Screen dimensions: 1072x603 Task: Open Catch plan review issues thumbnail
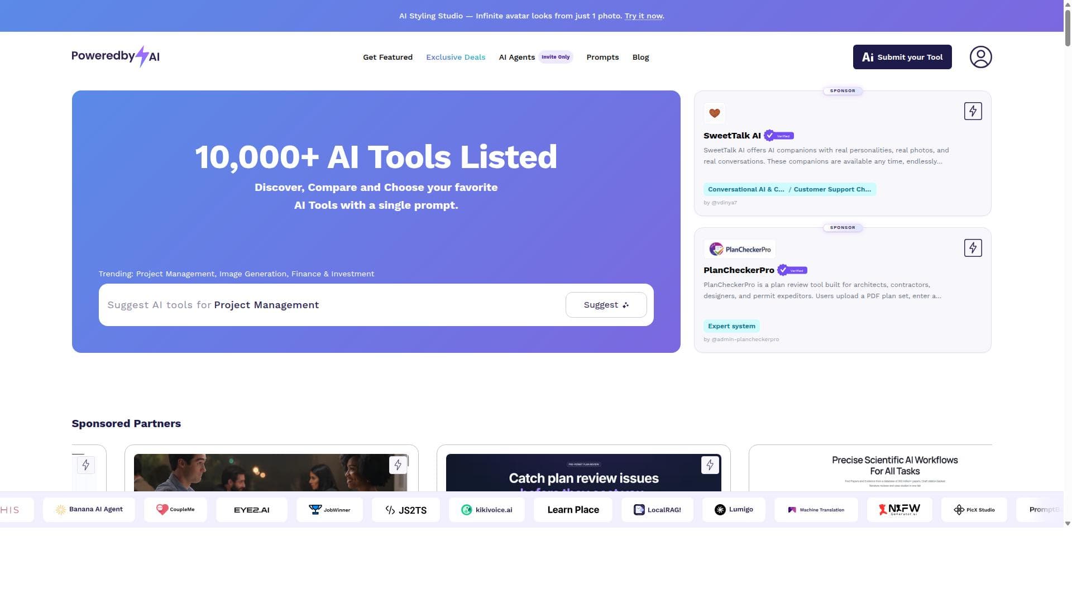point(583,473)
